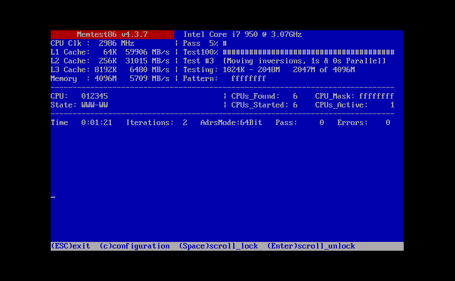Screen dimensions: 455x281
Task: Click the 2047M of 4096M text
Action: pyautogui.click(x=324, y=69)
